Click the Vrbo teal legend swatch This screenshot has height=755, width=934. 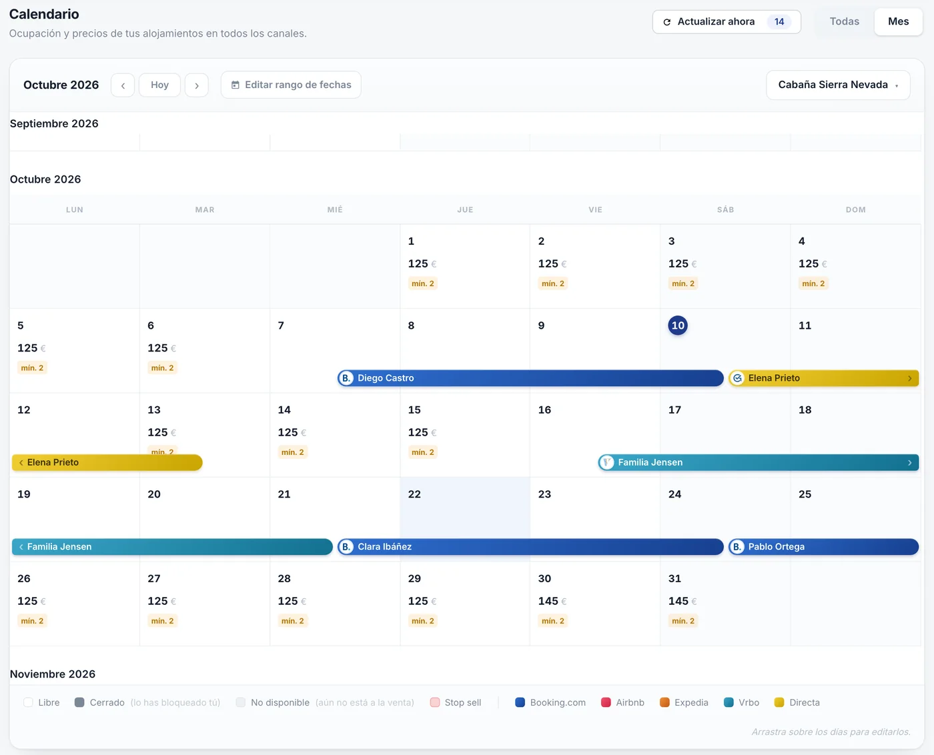tap(729, 702)
